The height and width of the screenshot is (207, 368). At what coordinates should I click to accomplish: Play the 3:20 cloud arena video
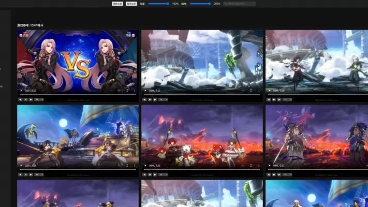click(270, 91)
